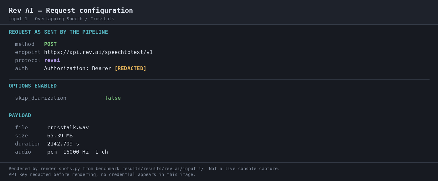The height and width of the screenshot is (181, 438).
Task: Select the crosstalk.wav file name
Action: pos(68,127)
